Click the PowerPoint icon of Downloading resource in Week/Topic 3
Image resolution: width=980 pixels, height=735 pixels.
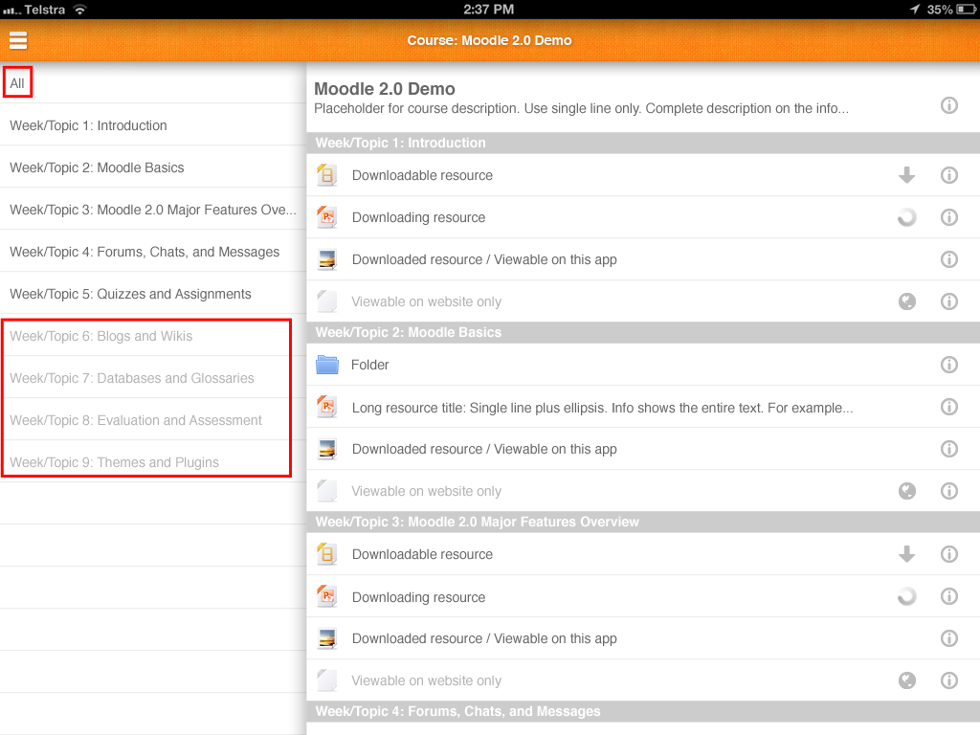(x=327, y=596)
